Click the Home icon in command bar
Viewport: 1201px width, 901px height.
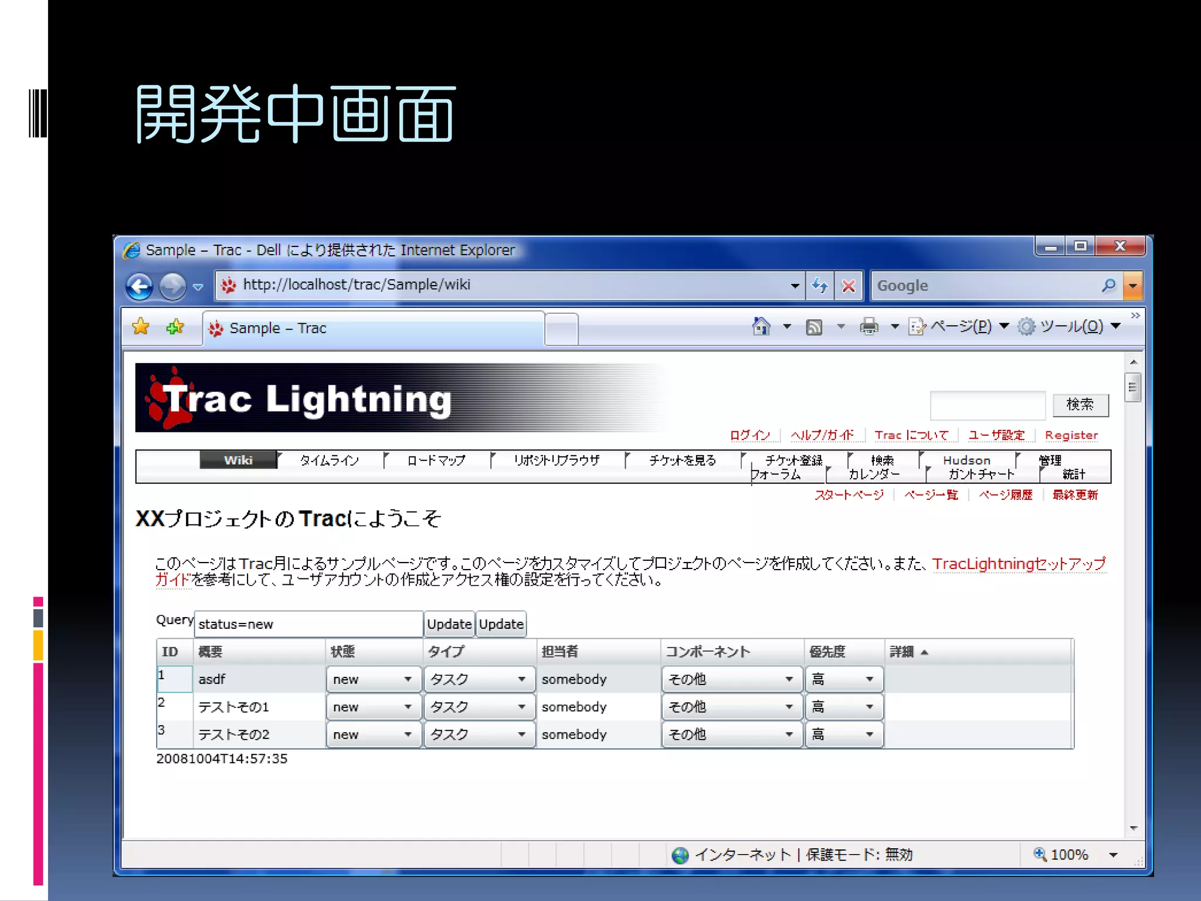point(761,326)
